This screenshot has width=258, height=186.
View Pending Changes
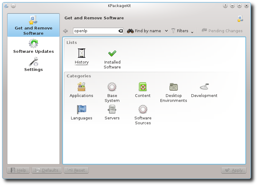coord(222,31)
